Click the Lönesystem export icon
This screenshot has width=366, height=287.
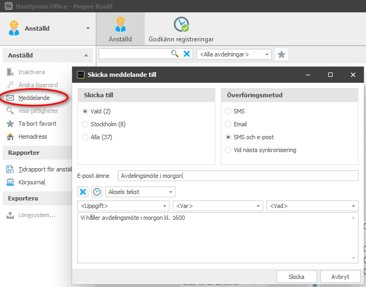pos(10,215)
